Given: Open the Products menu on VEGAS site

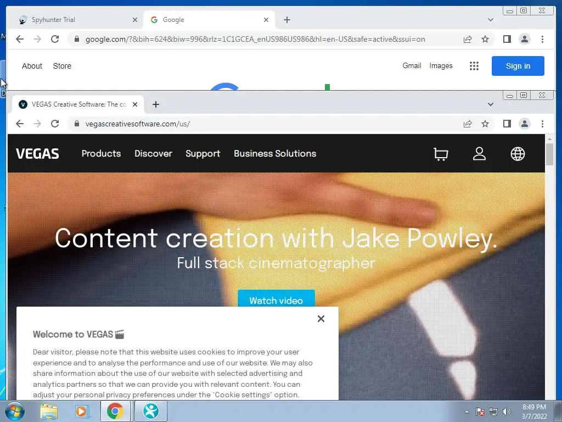Looking at the screenshot, I should pos(101,154).
